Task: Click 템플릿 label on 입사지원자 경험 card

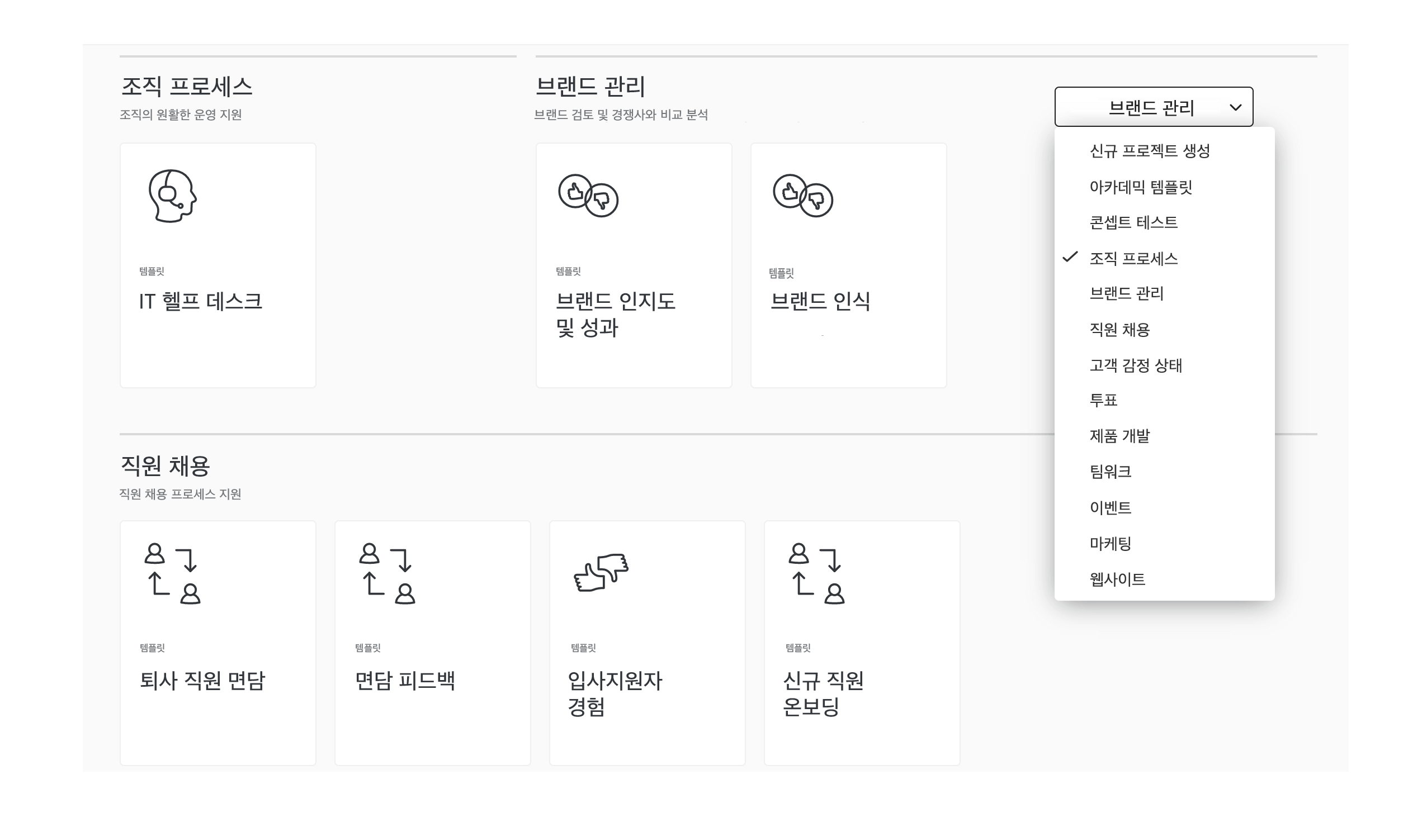Action: 583,648
